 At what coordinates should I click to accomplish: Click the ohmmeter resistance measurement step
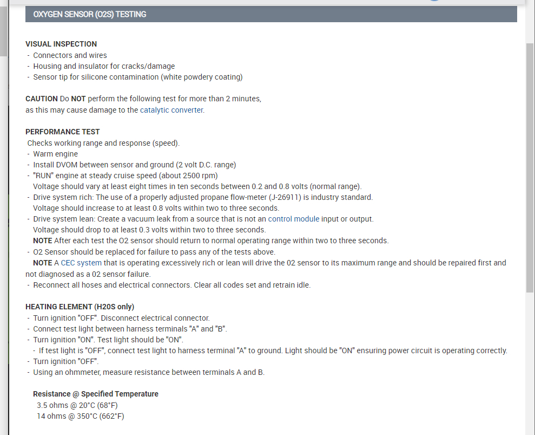149,372
